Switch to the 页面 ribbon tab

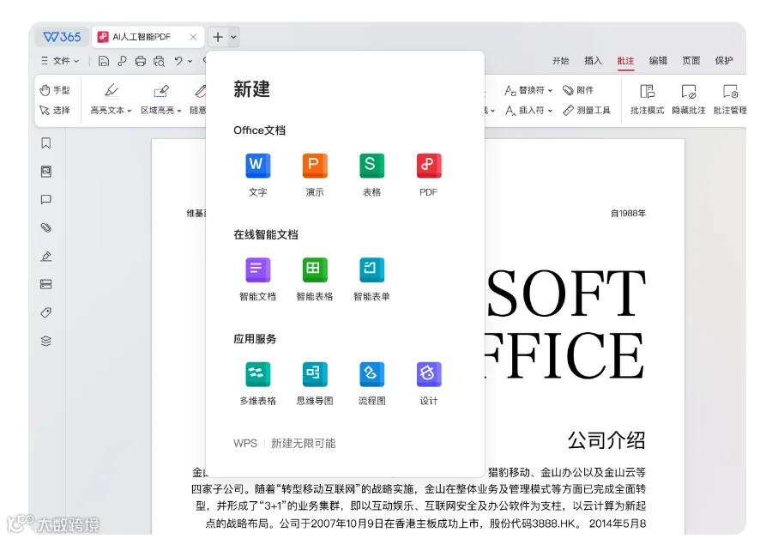pos(691,61)
